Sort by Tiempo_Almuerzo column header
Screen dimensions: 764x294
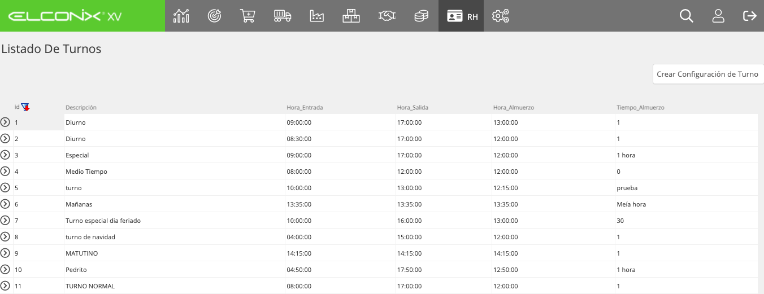pos(640,107)
